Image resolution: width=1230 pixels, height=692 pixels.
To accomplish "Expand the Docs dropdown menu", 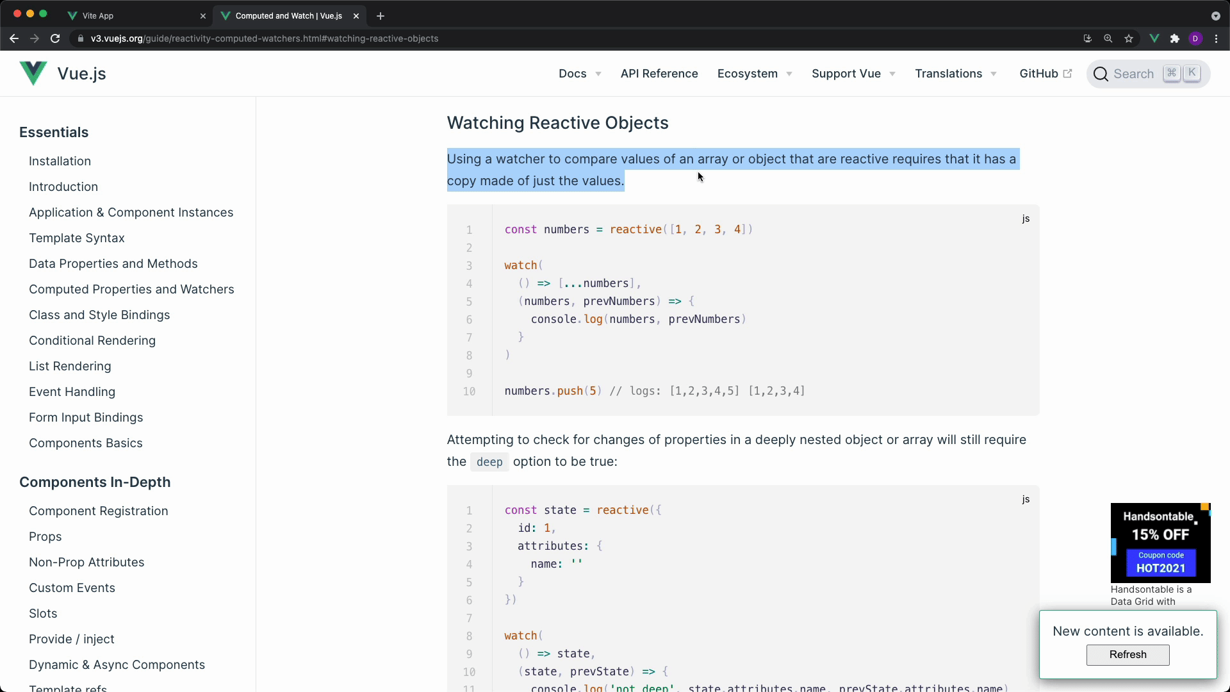I will [579, 74].
